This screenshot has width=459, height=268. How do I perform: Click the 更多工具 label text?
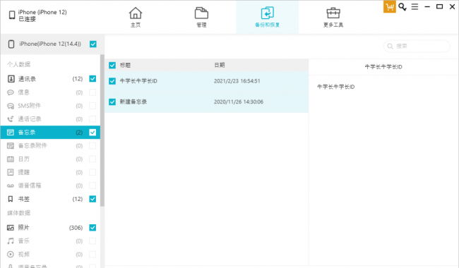pos(333,25)
